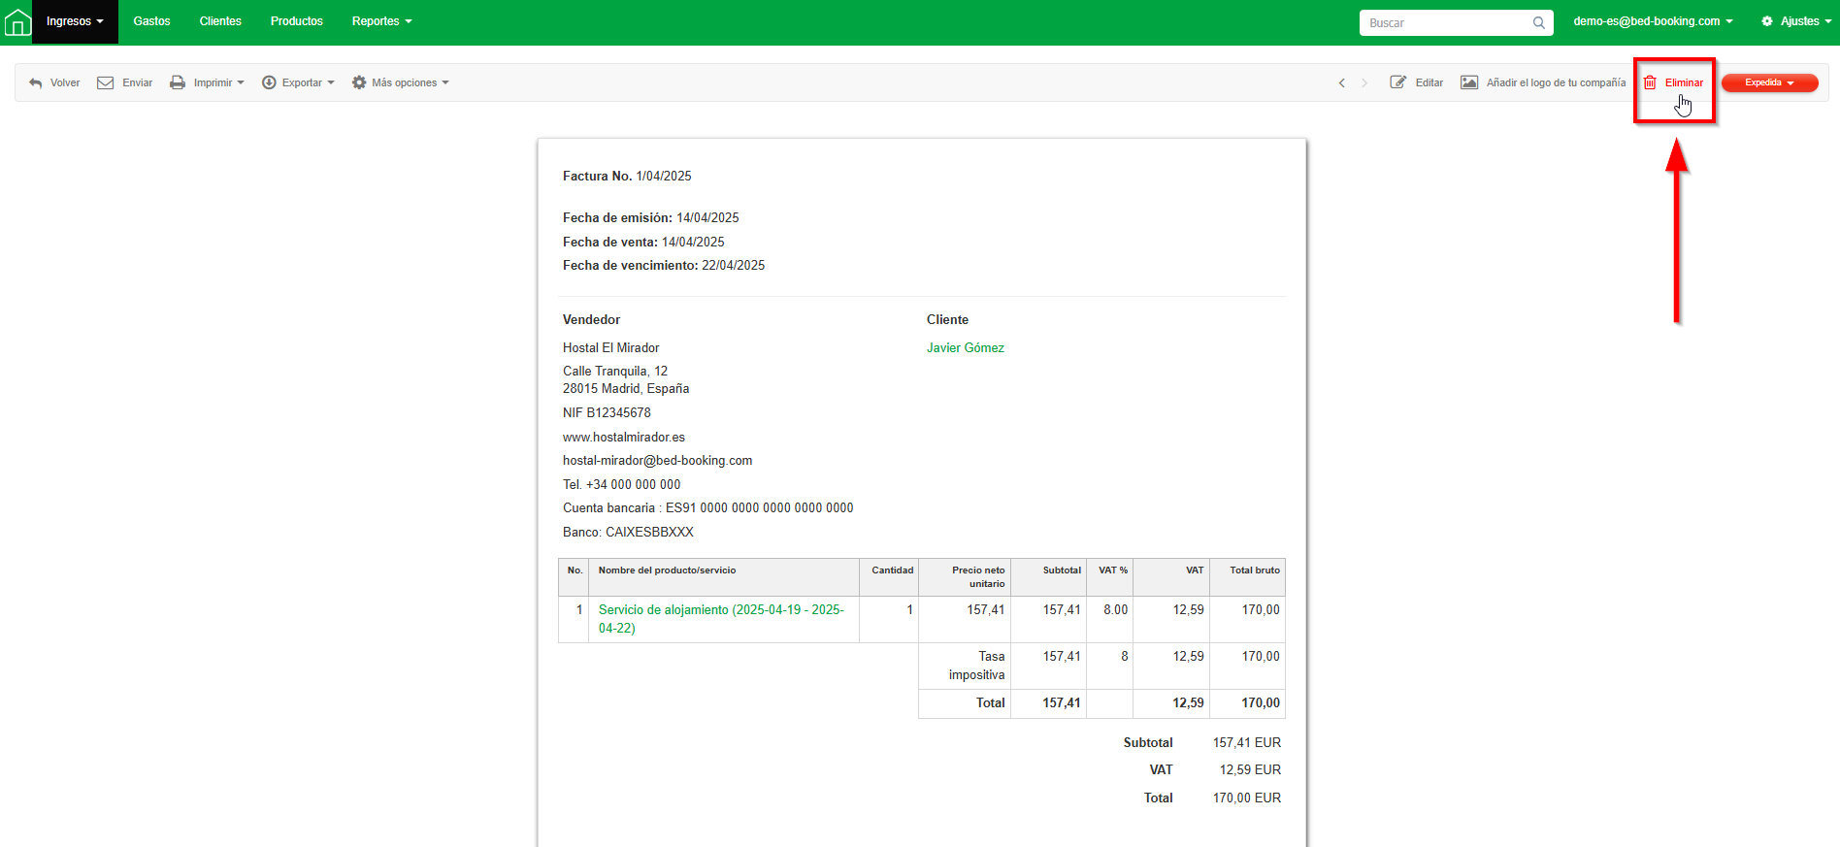
Task: Open the Reportes dropdown menu
Action: 381,21
